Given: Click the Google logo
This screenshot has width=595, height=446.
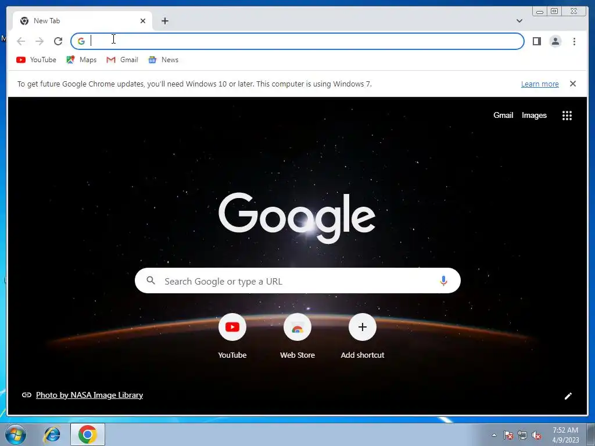Looking at the screenshot, I should click(297, 218).
